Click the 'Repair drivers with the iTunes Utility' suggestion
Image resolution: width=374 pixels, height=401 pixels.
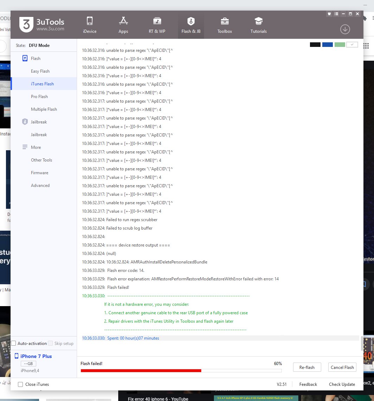click(x=169, y=321)
